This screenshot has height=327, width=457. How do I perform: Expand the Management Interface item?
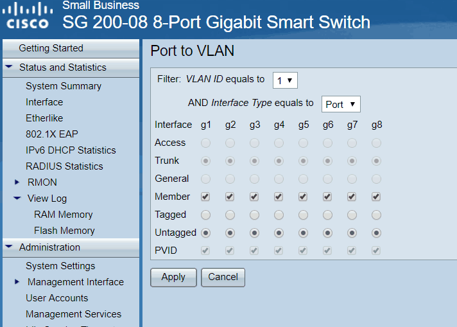(17, 282)
